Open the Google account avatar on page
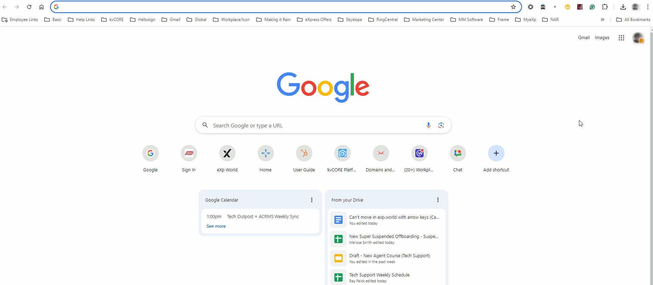653x285 pixels. point(638,38)
